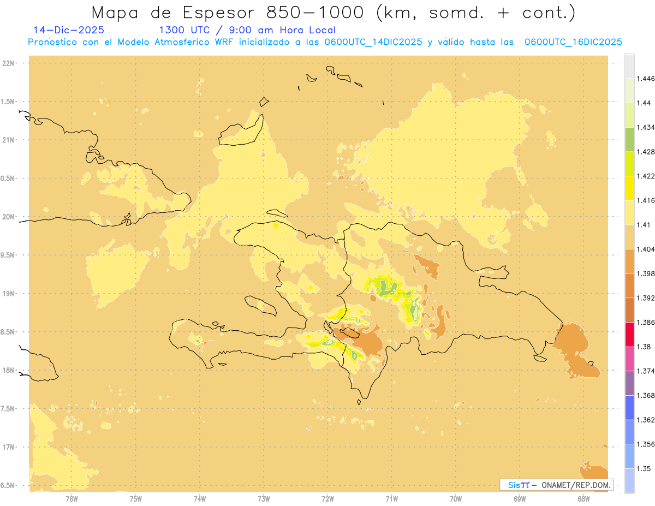
Task: Click the color bar value '1.392'
Action: pyautogui.click(x=646, y=298)
